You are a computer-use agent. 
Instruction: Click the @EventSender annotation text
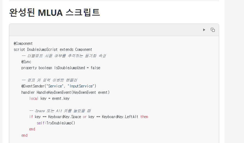point(33,86)
